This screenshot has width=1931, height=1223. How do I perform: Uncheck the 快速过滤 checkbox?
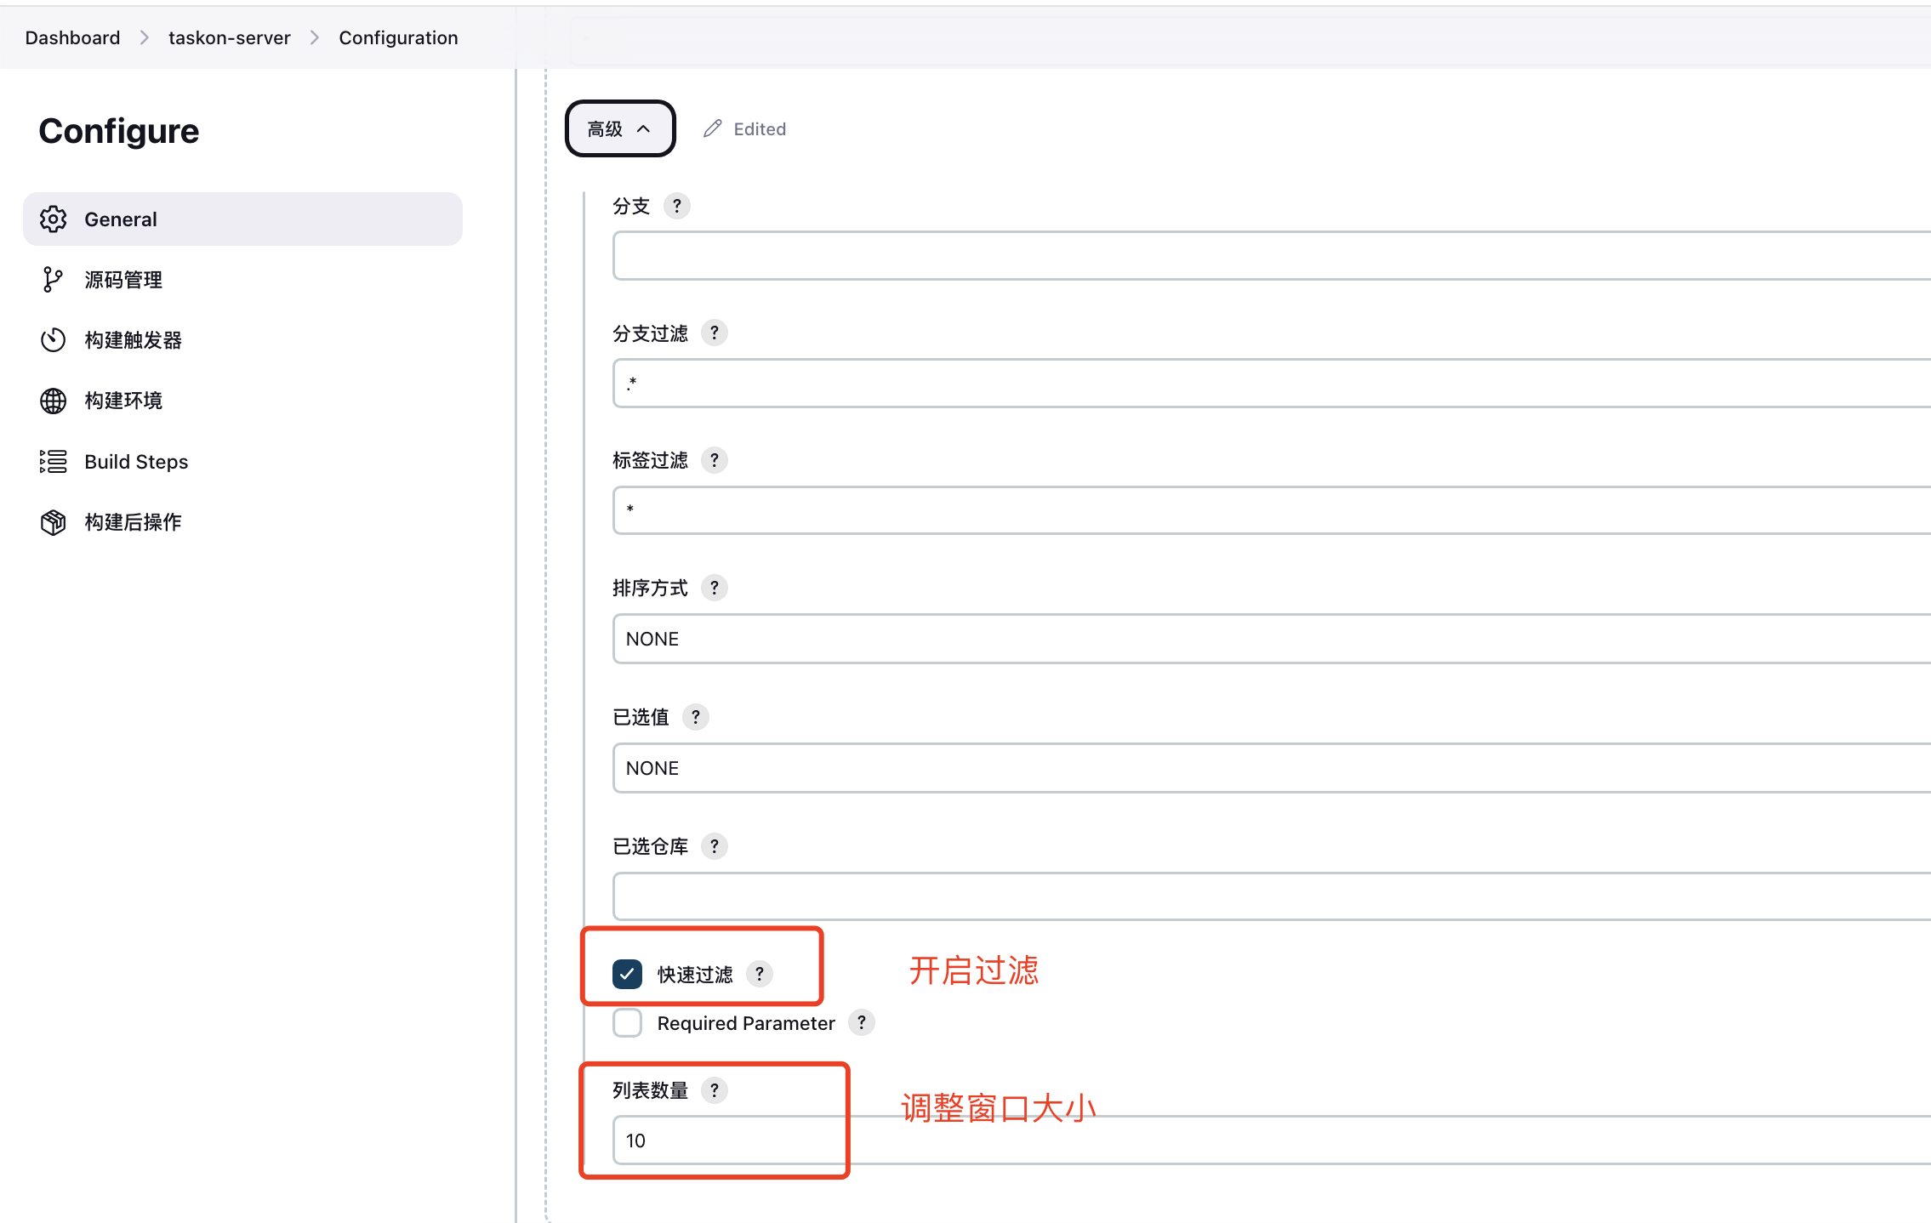628,974
